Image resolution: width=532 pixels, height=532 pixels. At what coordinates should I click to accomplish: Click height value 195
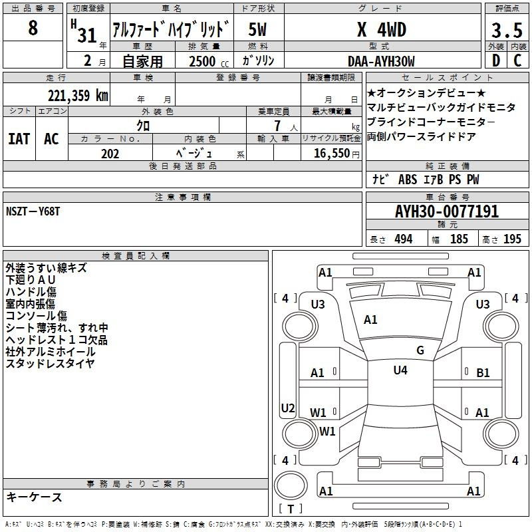512,239
